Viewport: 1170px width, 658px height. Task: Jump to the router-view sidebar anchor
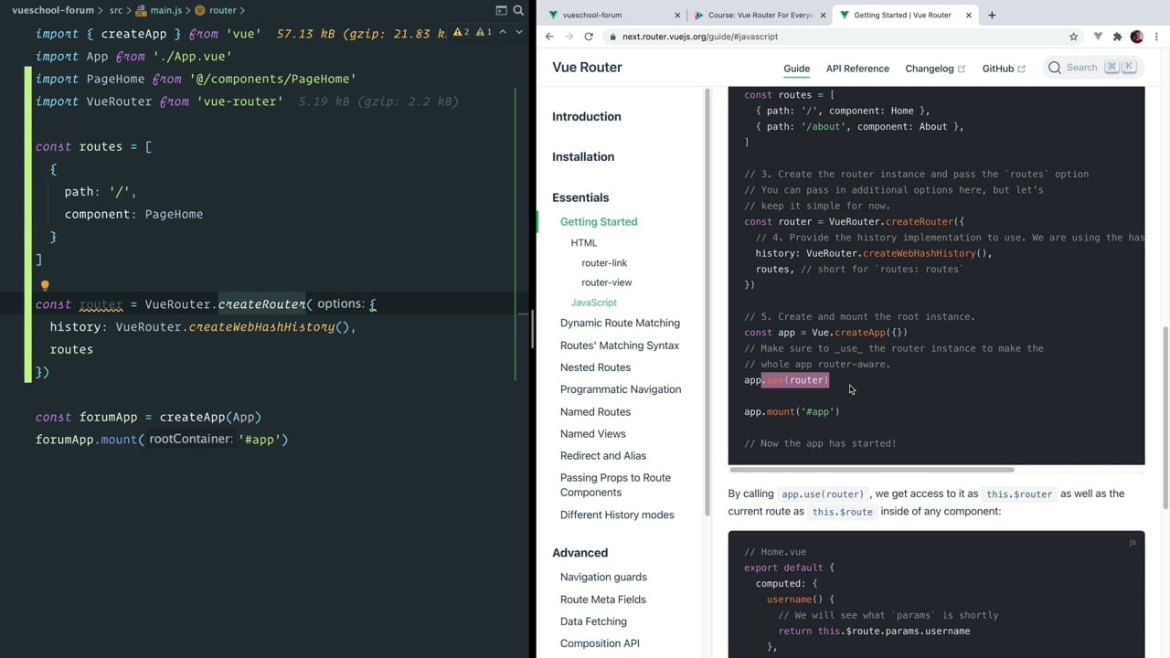coord(607,282)
